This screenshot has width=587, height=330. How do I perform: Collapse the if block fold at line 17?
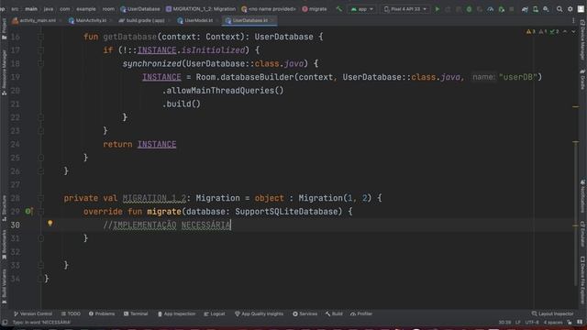[40, 50]
